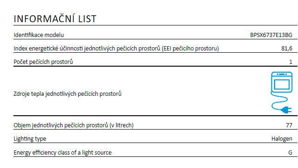Click the Počet pečících prostorů label

pos(43,62)
